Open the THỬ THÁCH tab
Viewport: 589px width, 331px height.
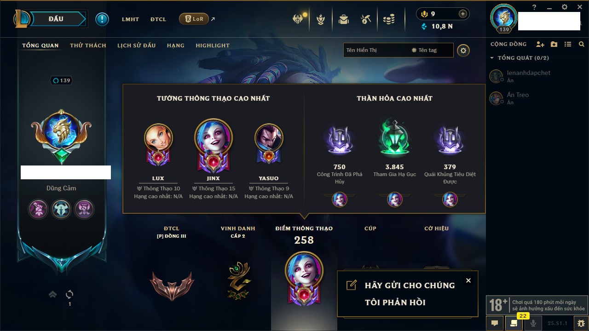[x=88, y=46]
